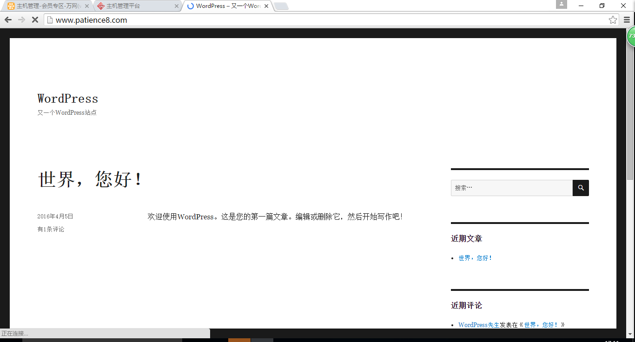Click the 搜索 search input field
The width and height of the screenshot is (635, 342).
(x=511, y=188)
